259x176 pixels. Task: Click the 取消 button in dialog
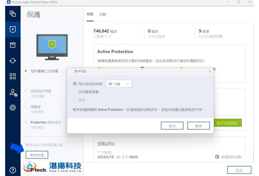[x=172, y=126]
